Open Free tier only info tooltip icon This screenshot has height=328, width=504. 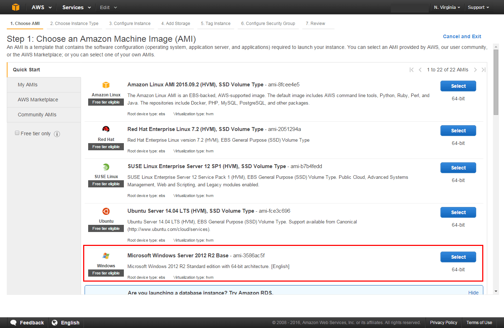pos(57,133)
